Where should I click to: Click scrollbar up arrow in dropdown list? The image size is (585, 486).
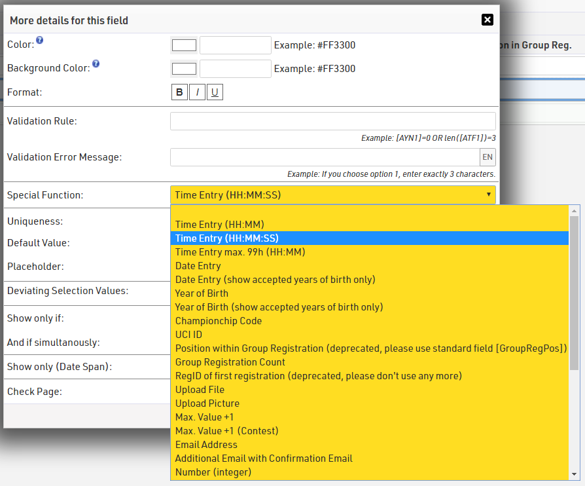[x=575, y=211]
